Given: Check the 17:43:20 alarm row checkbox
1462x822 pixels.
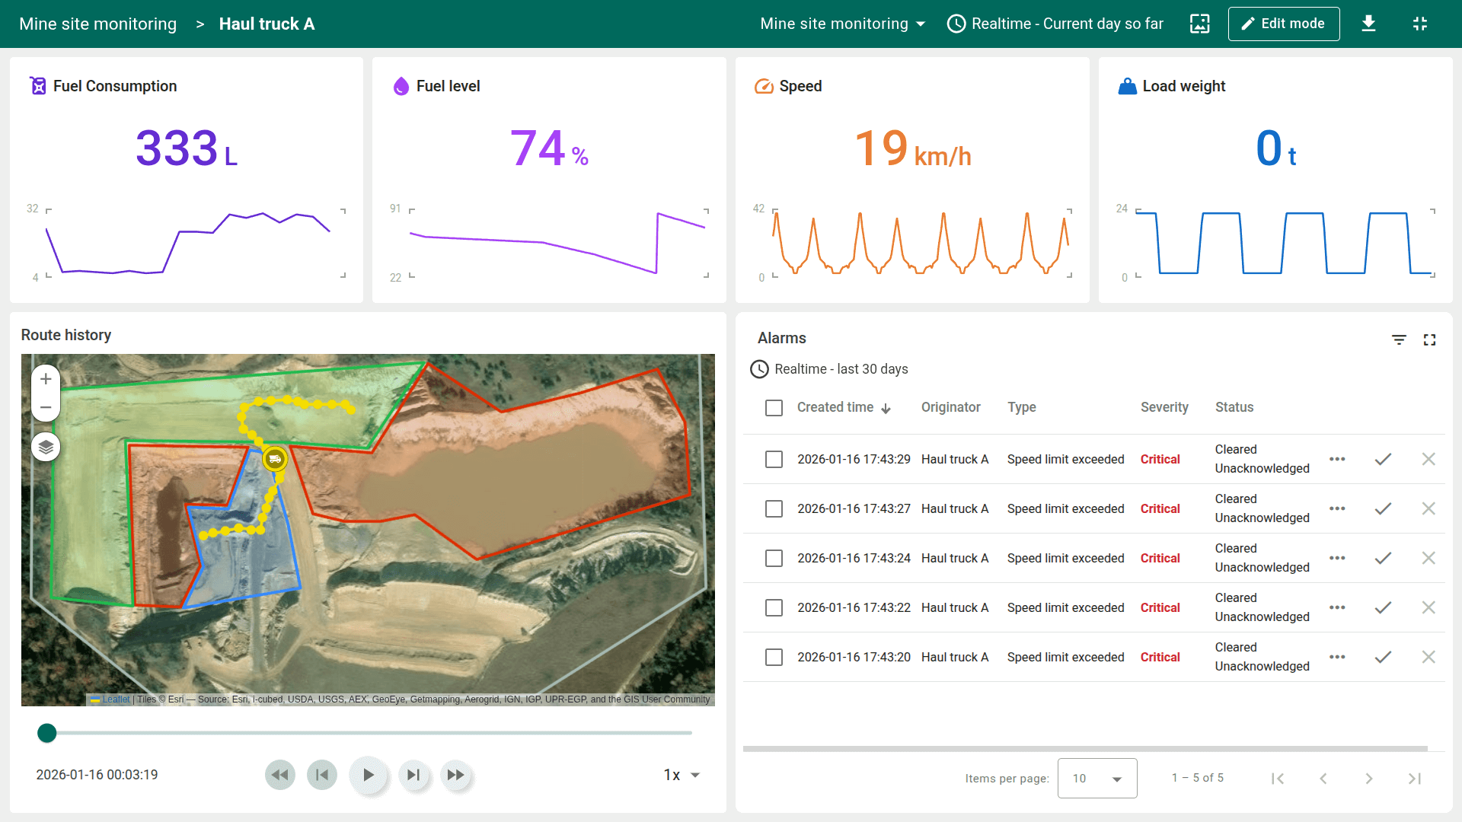Looking at the screenshot, I should [x=774, y=657].
